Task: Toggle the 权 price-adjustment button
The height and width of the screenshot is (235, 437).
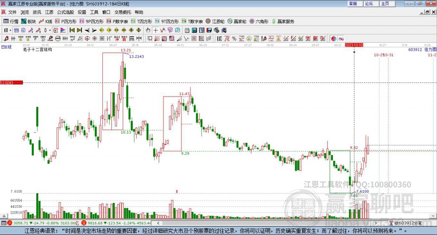Action: point(55,30)
